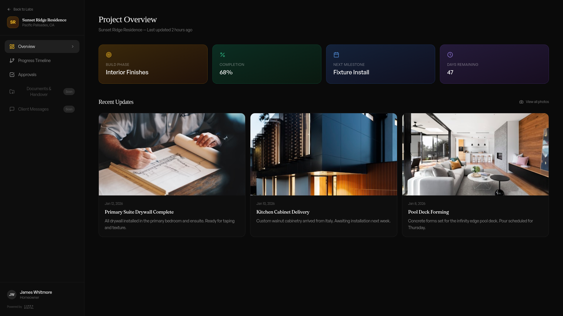563x316 pixels.
Task: Click the Curex Digital logo
Action: (x=29, y=307)
